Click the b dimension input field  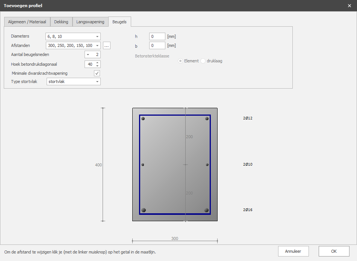(157, 45)
